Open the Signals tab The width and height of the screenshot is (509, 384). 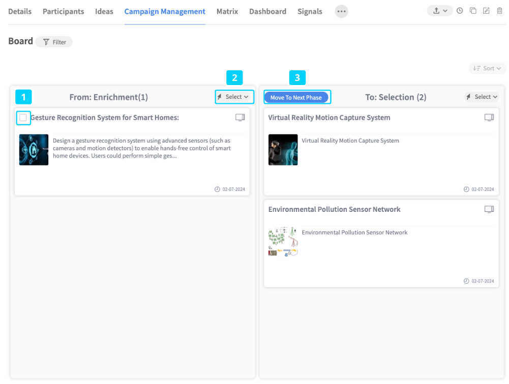310,11
